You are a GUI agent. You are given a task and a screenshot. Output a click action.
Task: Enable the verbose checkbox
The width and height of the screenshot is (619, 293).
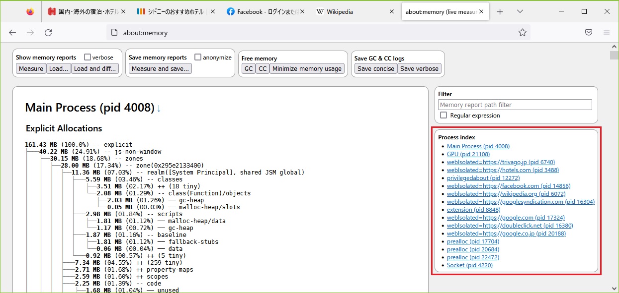88,57
